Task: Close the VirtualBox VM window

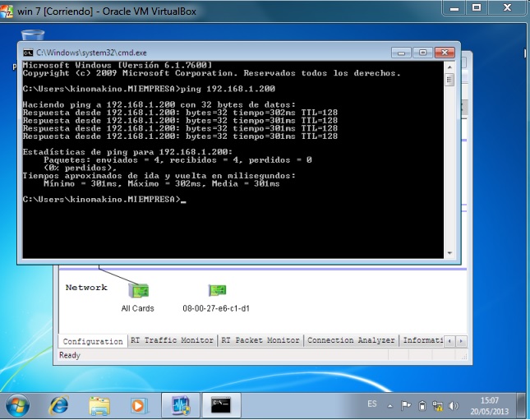Action: tap(507, 7)
